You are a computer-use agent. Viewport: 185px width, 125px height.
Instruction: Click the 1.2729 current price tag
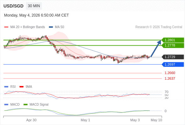coord(173,57)
